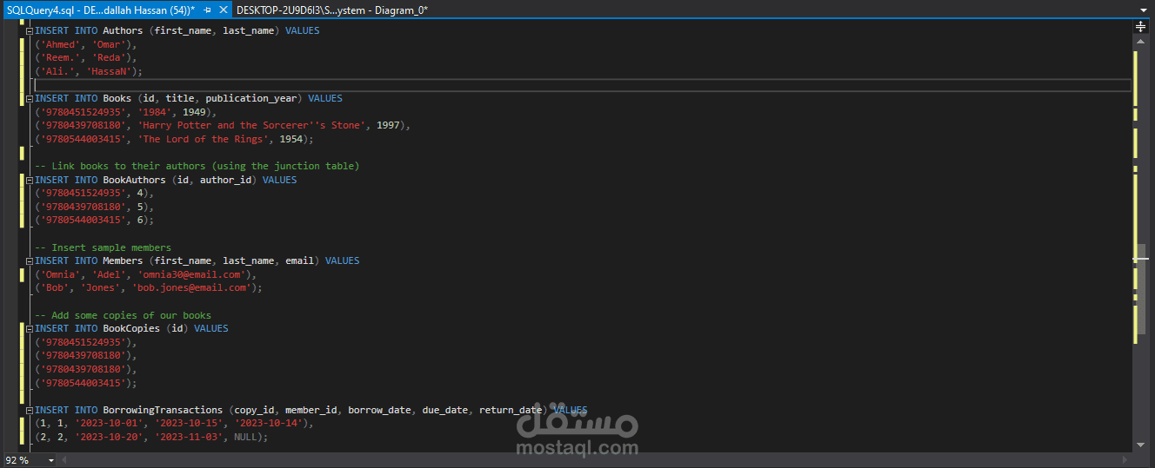
Task: Click the horizontal scrollbar left arrow
Action: [x=64, y=460]
